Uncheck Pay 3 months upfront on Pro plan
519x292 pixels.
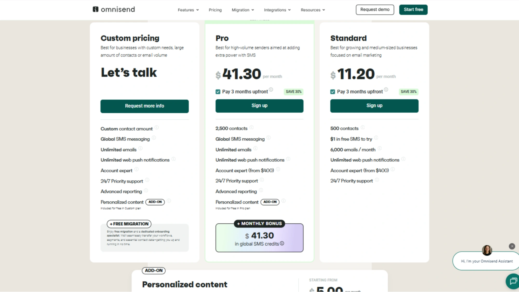[x=218, y=92]
